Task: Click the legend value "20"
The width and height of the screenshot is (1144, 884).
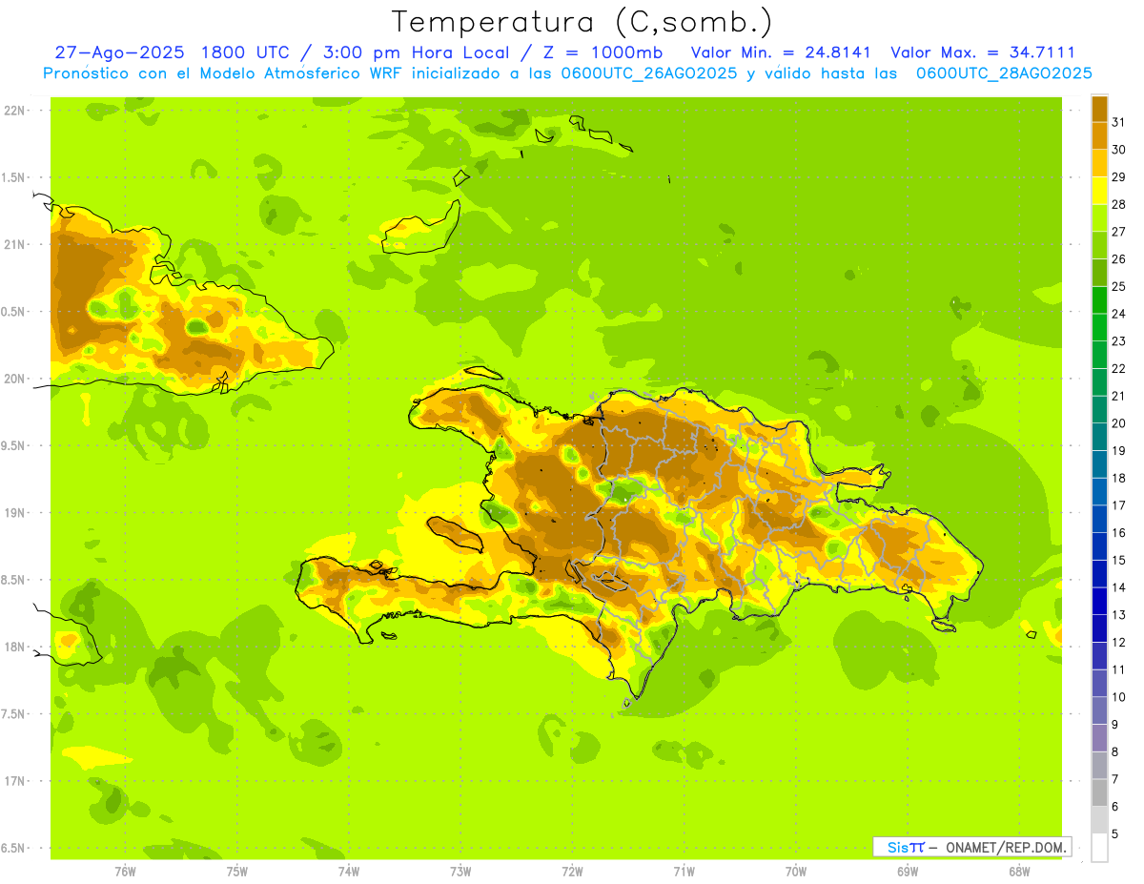Action: (x=1118, y=423)
